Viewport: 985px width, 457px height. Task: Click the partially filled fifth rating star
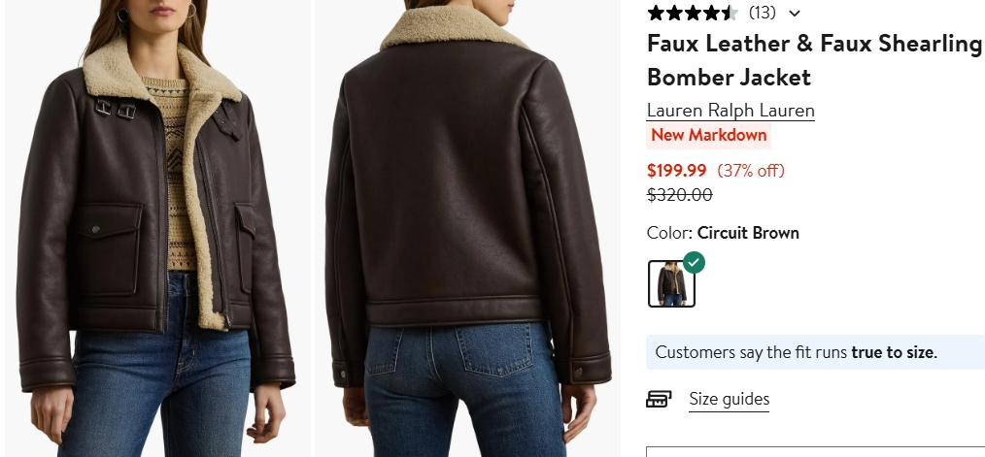[x=730, y=13]
